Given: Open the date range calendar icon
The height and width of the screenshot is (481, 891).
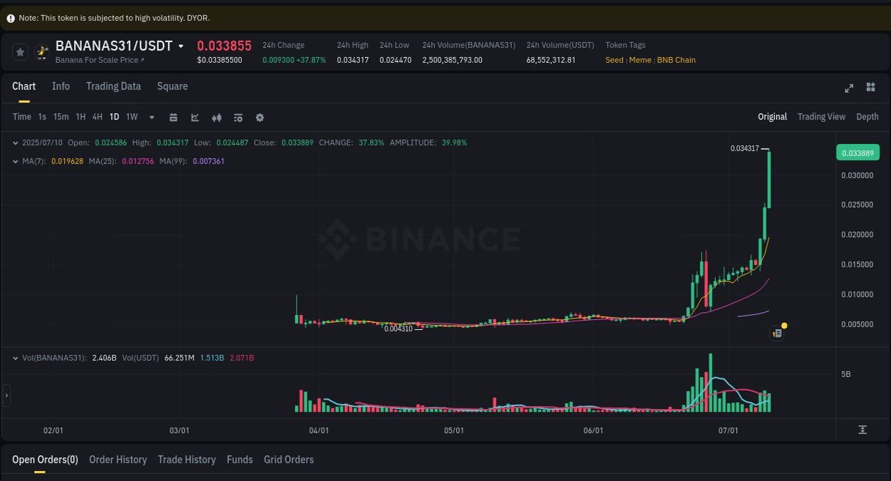Looking at the screenshot, I should [x=173, y=117].
